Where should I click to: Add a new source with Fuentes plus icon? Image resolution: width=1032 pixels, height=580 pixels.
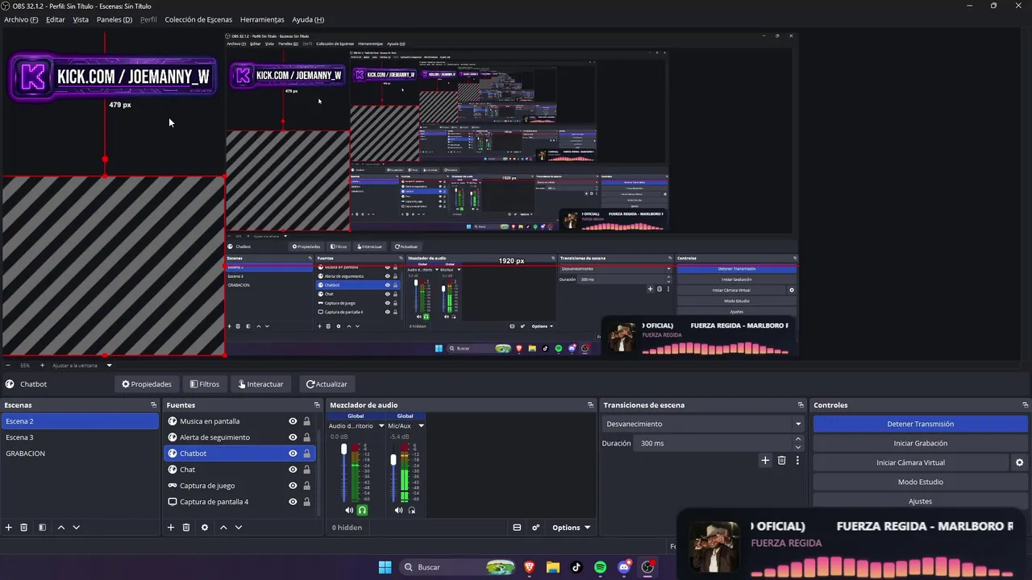171,528
